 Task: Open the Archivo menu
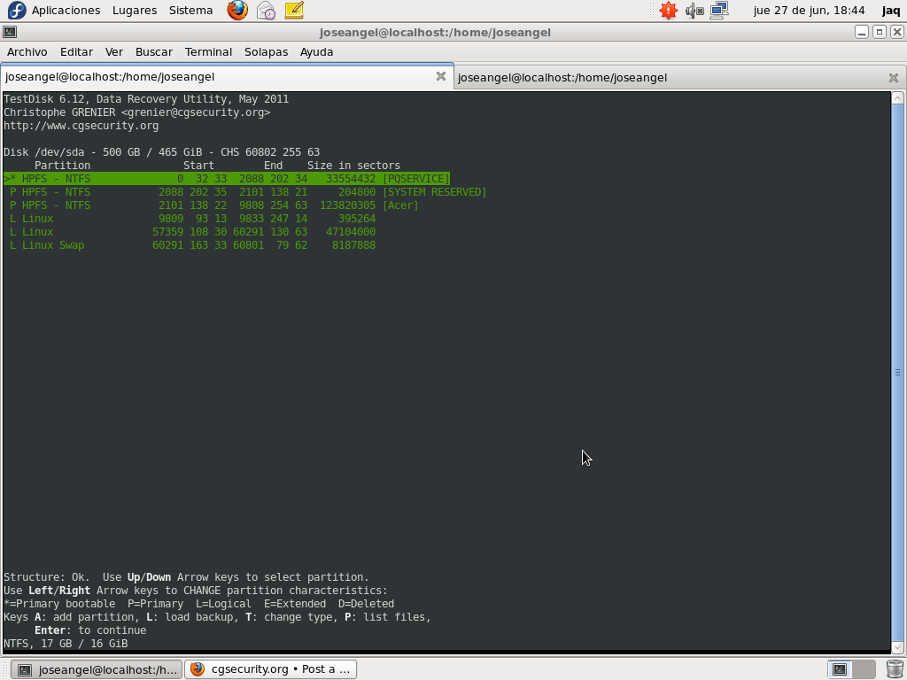pos(27,52)
